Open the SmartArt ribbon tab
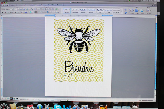 pos(51,5)
